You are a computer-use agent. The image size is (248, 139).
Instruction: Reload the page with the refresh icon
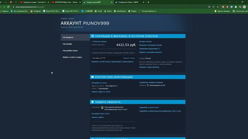click(8, 7)
